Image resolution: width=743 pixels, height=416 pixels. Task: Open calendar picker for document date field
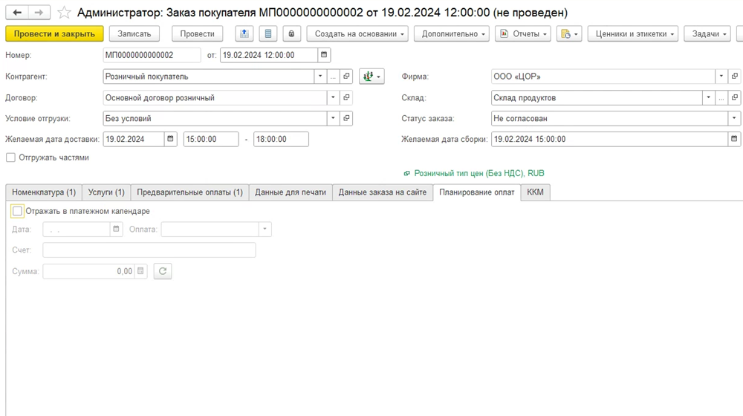(x=323, y=55)
